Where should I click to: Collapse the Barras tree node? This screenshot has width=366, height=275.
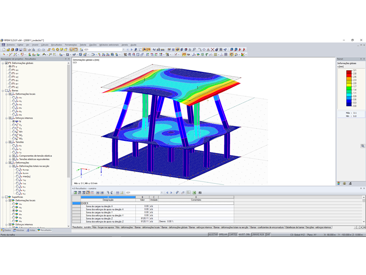coord(3,91)
